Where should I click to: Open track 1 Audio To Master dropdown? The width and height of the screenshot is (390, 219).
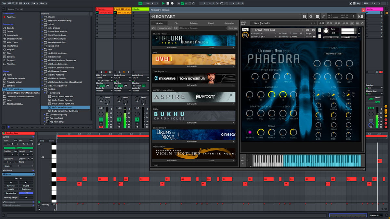(104, 91)
